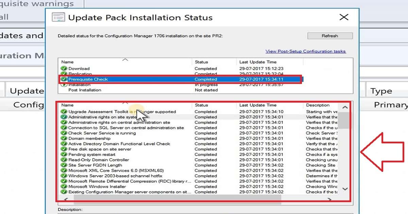Close the Update Pack Installation Status dialog
Image resolution: width=408 pixels, height=214 pixels.
(344, 17)
